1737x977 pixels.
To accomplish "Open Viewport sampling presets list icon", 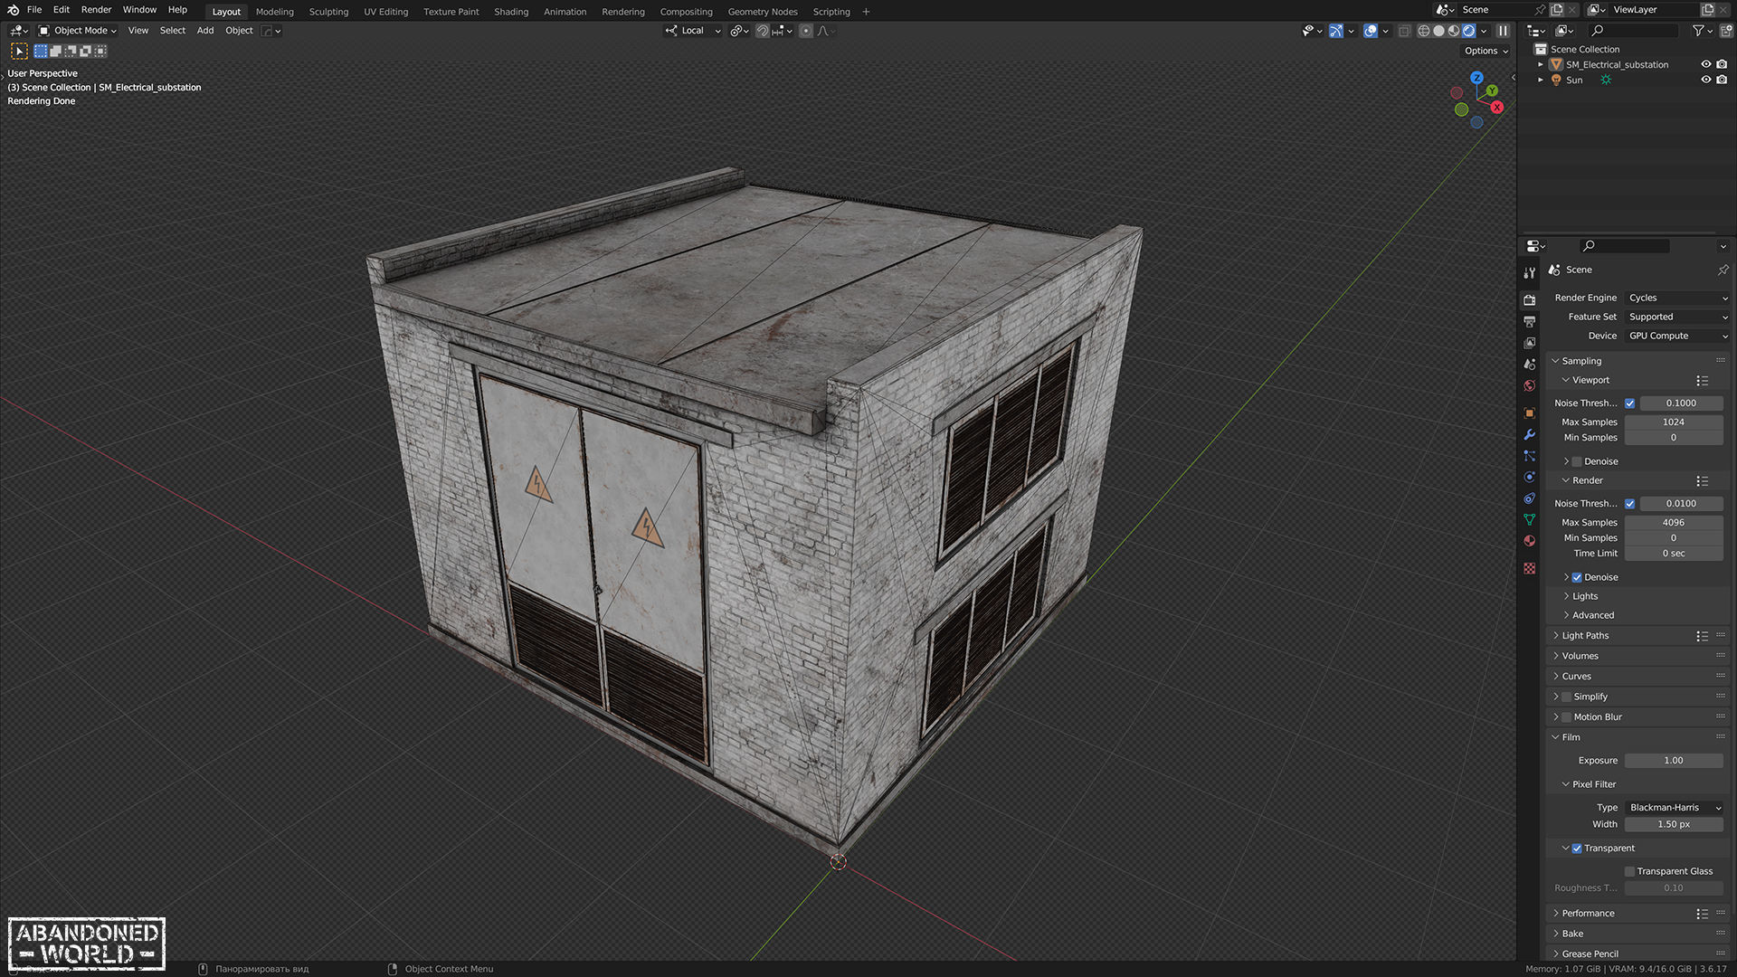I will coord(1702,381).
